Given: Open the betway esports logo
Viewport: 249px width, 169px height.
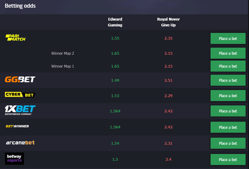Looking at the screenshot, I should (x=14, y=159).
